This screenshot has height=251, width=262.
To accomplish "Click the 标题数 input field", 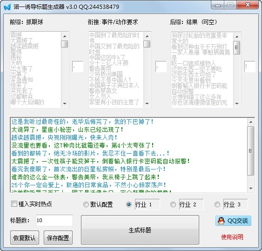I will click(54, 220).
